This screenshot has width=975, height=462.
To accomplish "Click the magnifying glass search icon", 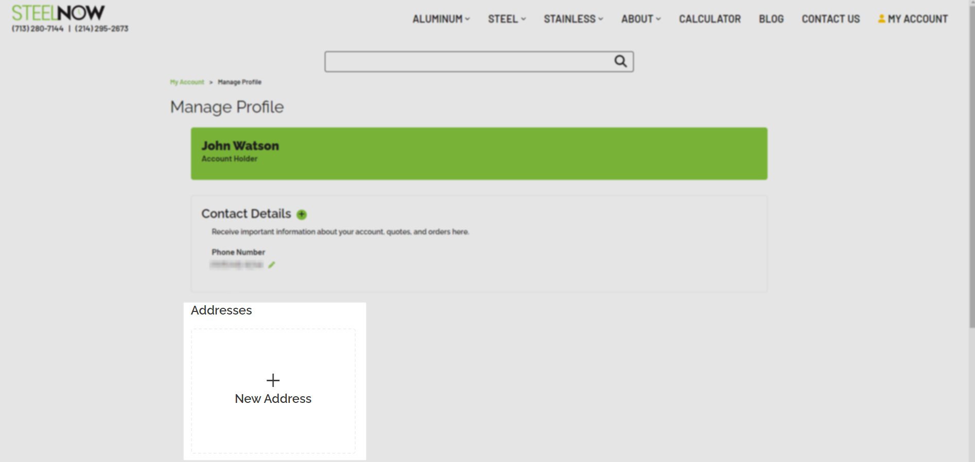I will click(620, 61).
